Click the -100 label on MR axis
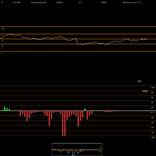This screenshot has width=156, height=156. [153, 138]
